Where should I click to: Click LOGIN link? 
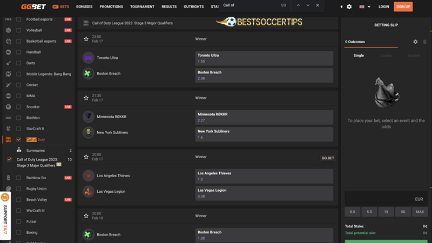[383, 6]
